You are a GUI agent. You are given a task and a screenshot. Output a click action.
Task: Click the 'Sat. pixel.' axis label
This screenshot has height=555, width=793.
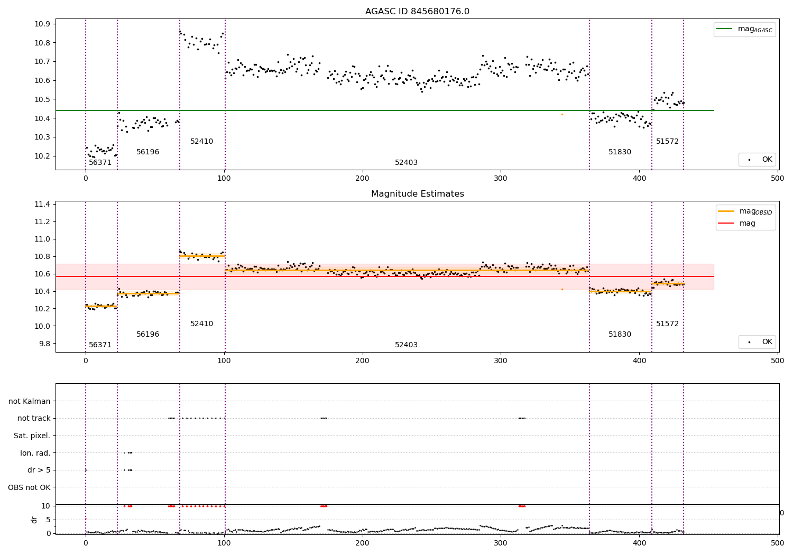tap(32, 436)
